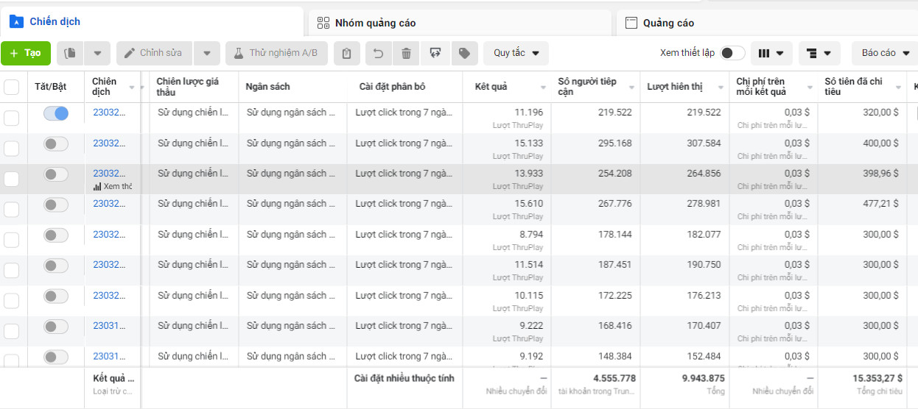Click the duplicate campaign icon

click(71, 53)
